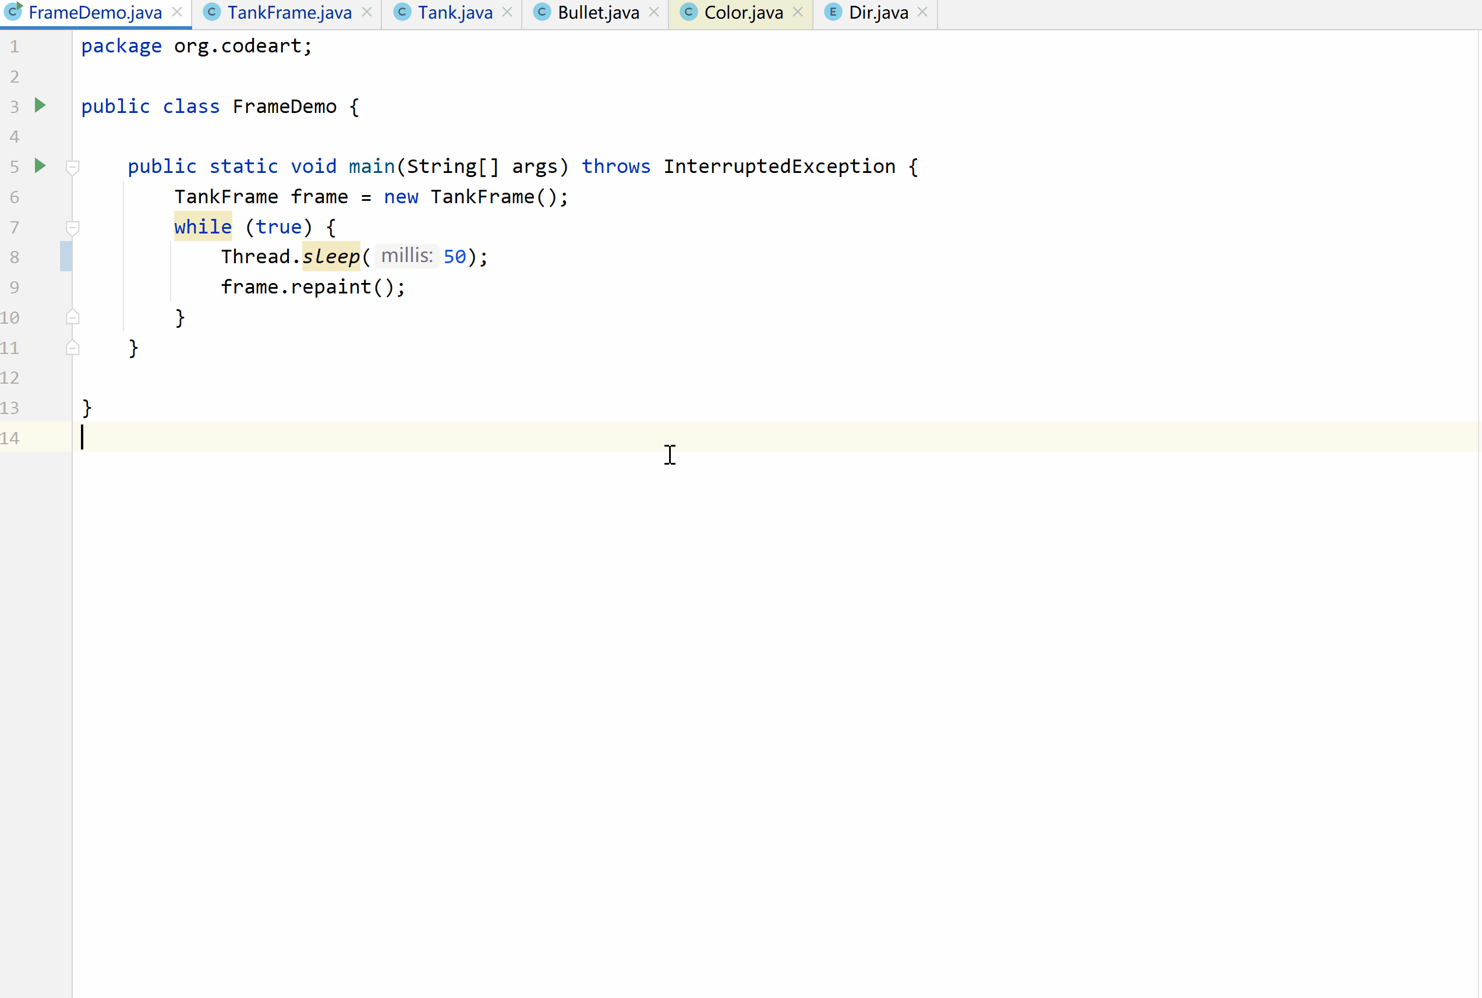Click the 'sleep' method call on line 8

(331, 257)
